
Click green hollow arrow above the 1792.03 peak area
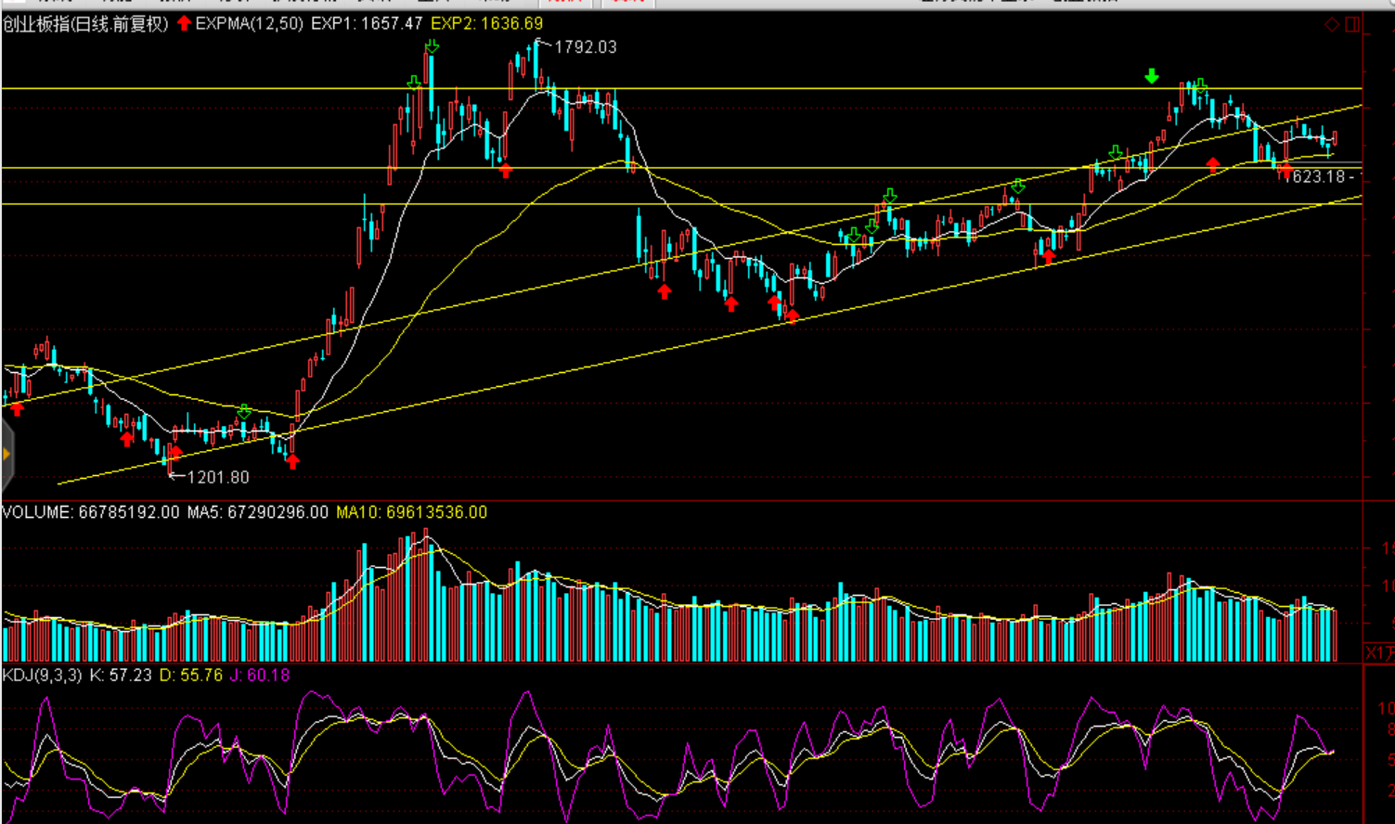[432, 46]
